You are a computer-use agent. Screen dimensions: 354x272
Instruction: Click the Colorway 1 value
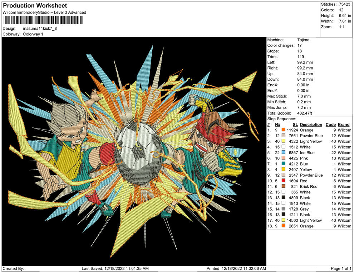pos(33,34)
